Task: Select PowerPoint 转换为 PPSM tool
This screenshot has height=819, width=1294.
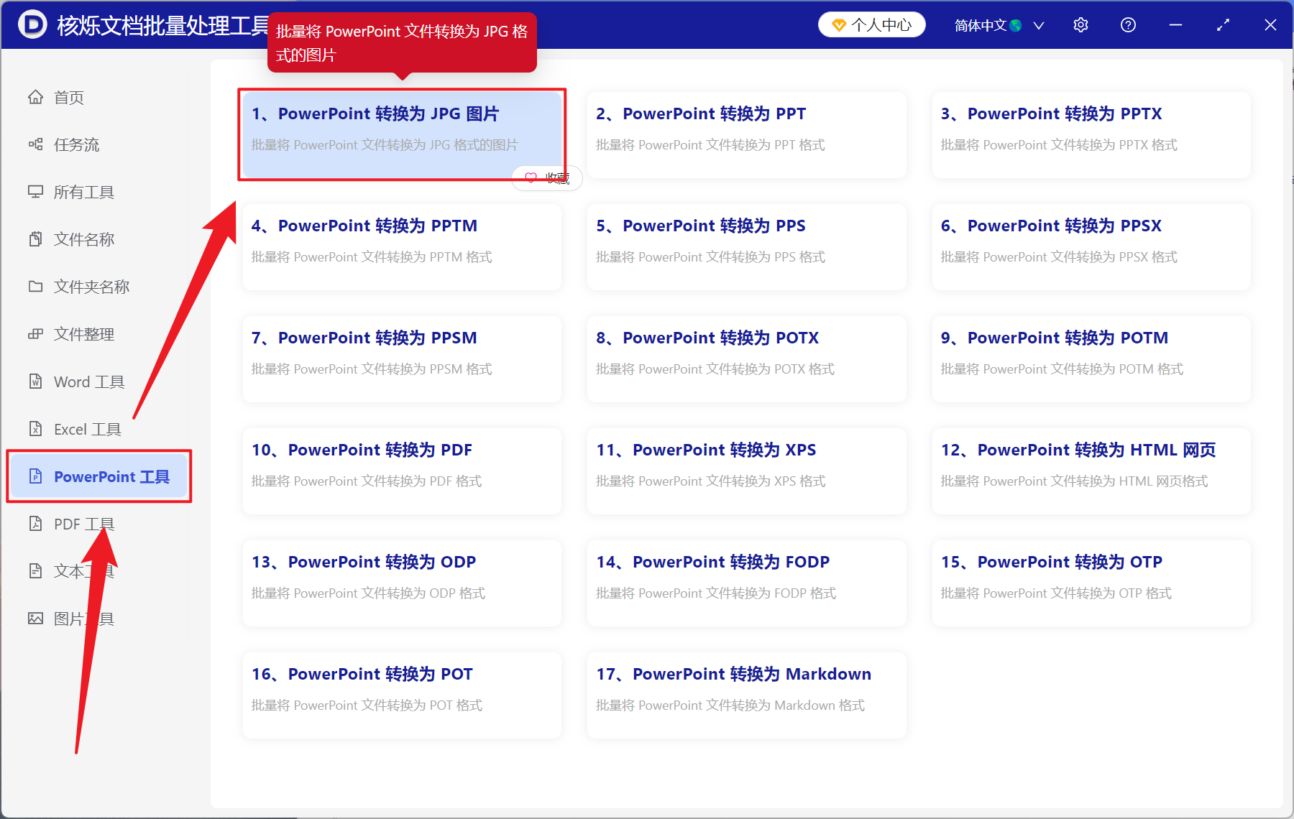Action: (x=402, y=358)
